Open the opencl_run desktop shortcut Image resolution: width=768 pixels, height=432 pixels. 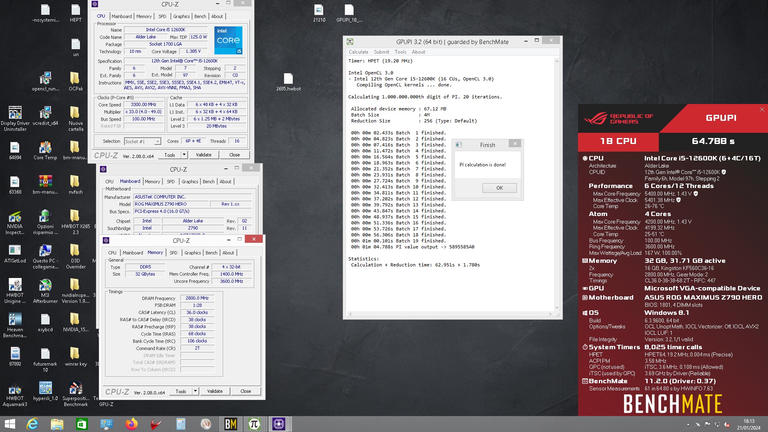[45, 82]
